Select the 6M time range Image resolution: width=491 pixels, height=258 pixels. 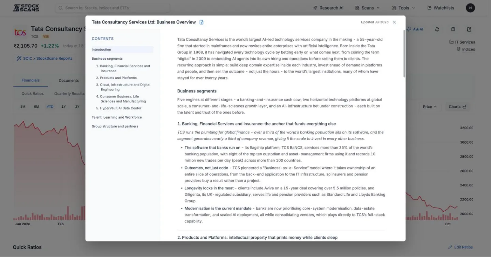(36, 107)
